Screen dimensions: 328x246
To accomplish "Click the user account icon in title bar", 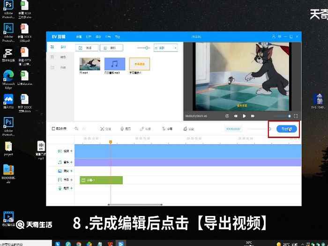I will 274,37.
